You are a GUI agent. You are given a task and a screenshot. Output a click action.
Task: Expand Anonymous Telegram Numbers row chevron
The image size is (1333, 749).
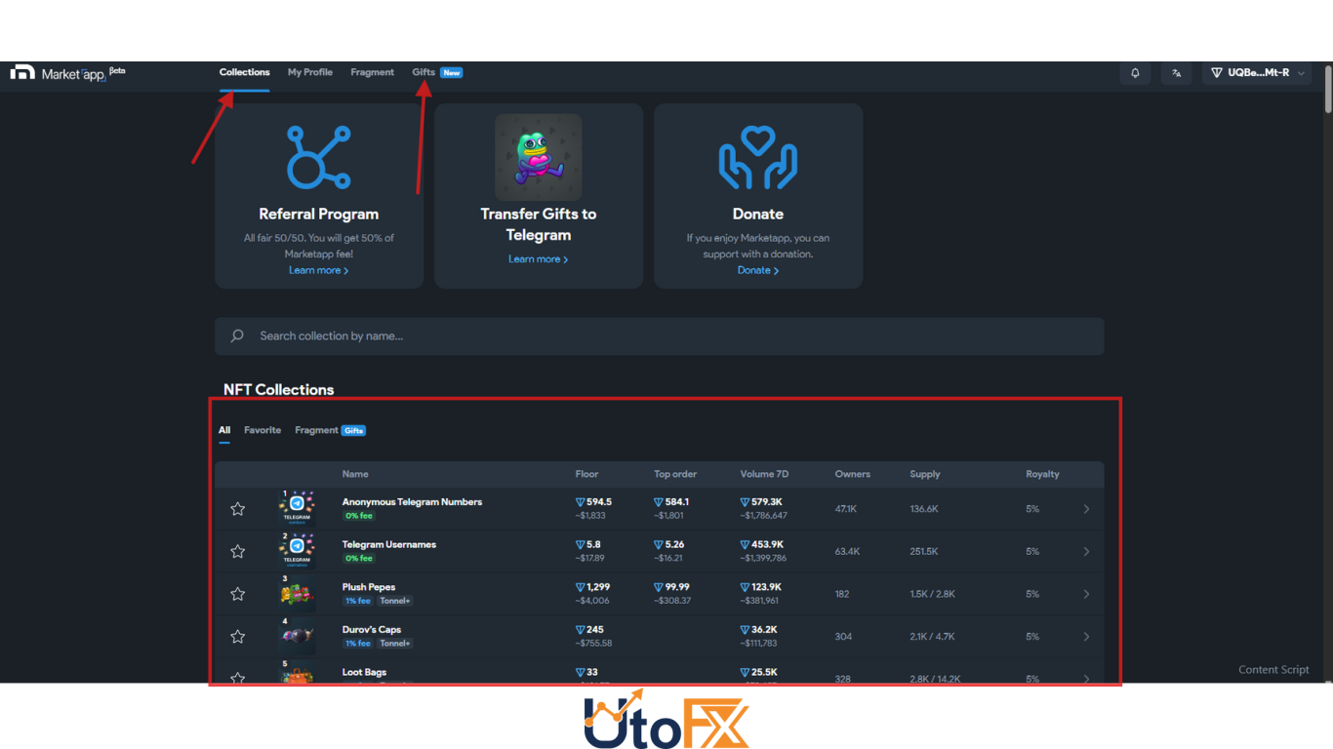(x=1086, y=509)
